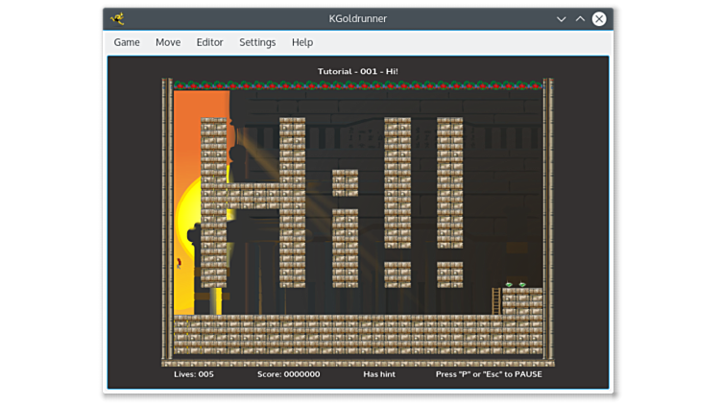Open the Move menu
This screenshot has height=406, width=722.
tap(168, 42)
